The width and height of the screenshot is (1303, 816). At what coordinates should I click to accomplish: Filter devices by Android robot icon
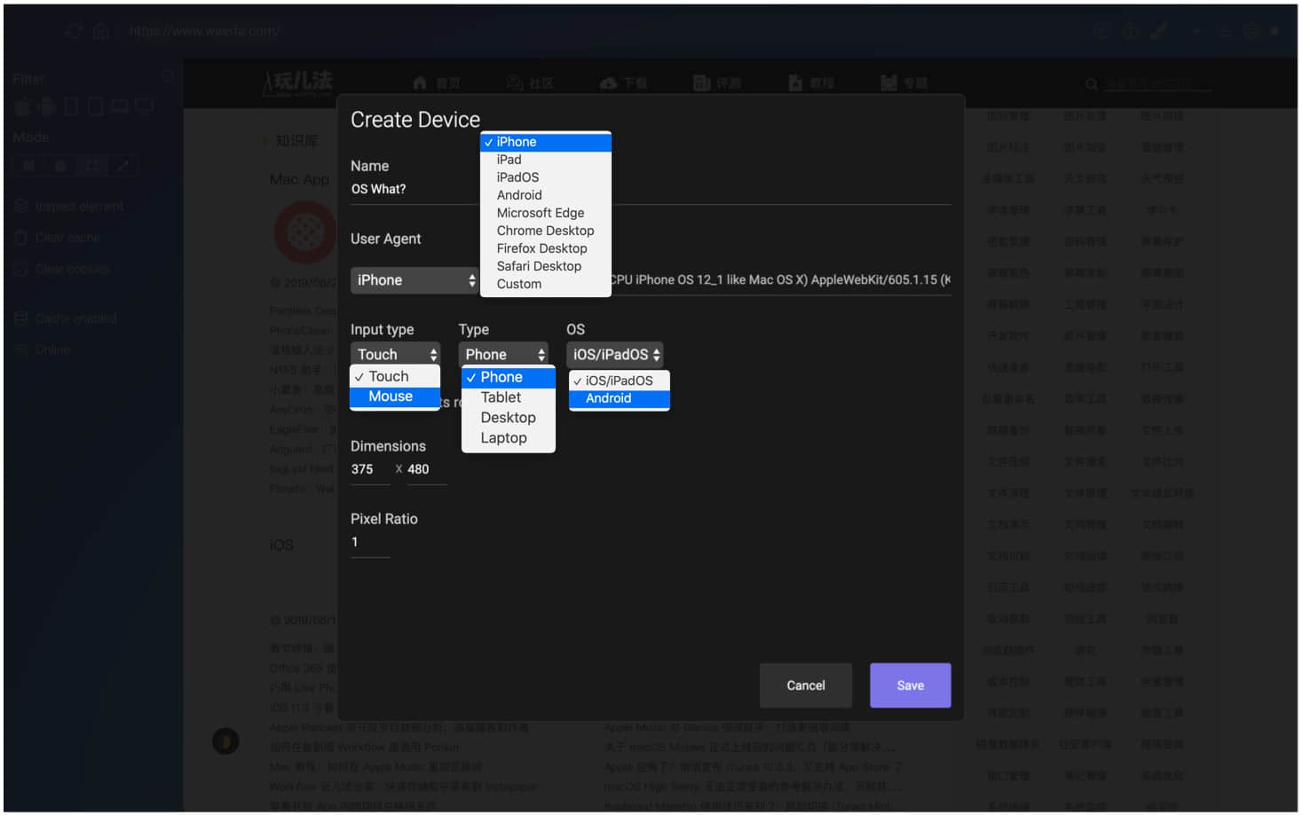coord(47,107)
